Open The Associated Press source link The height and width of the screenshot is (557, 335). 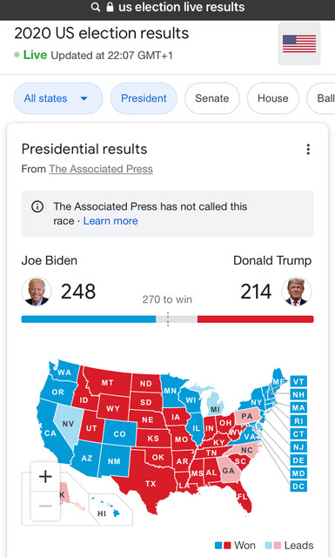click(x=101, y=169)
